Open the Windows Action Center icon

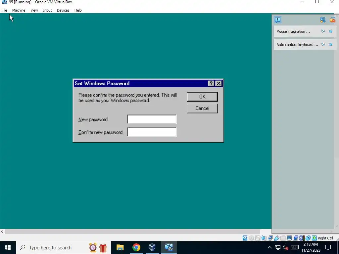tap(328, 247)
